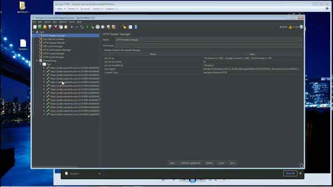Viewport: 333px width, 187px height.
Task: Open the Файл dropdown in Photo Viewer
Action: click(61, 9)
